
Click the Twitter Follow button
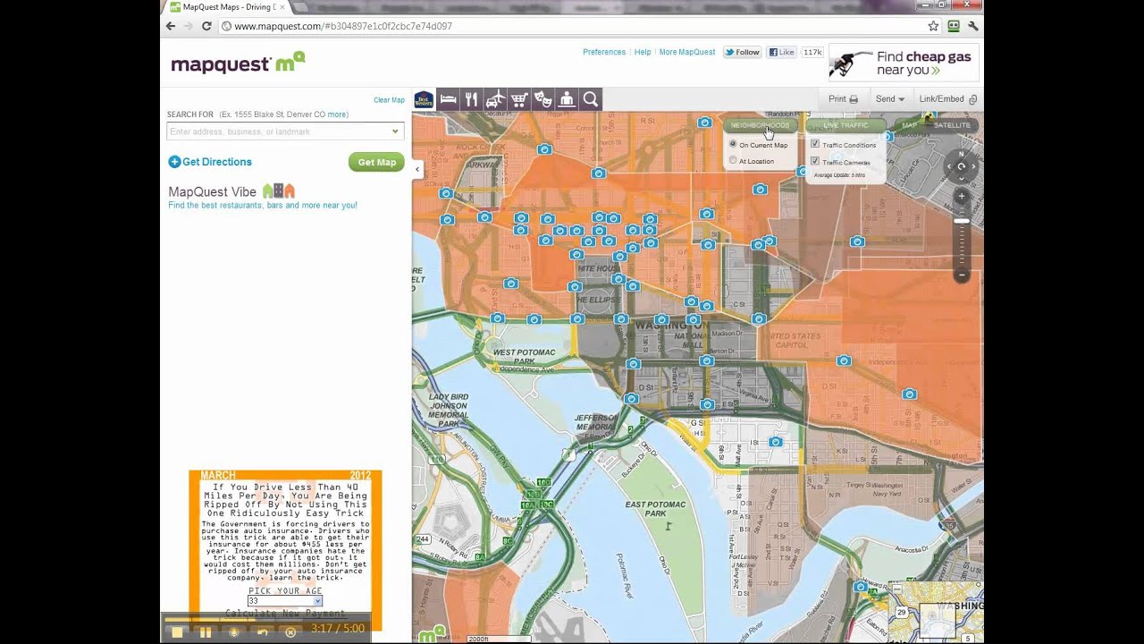point(743,52)
